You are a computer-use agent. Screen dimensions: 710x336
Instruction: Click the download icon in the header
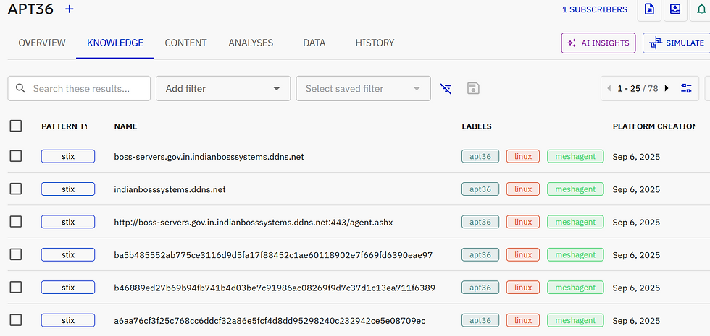pos(675,9)
